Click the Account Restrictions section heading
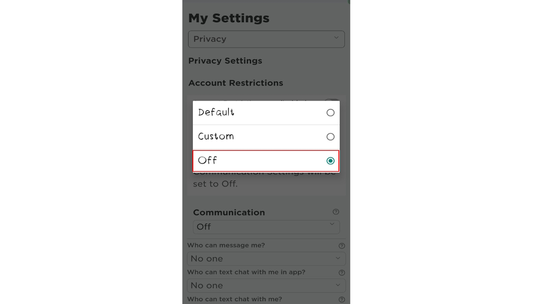The image size is (543, 304). tap(236, 83)
